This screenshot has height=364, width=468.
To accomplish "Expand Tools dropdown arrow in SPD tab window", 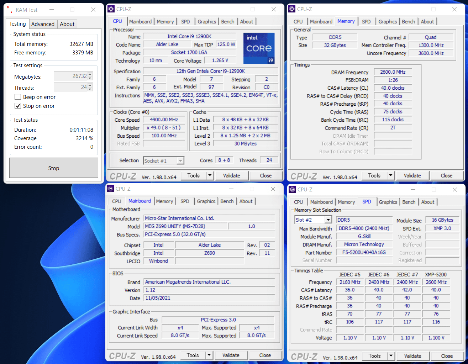I will (391, 356).
